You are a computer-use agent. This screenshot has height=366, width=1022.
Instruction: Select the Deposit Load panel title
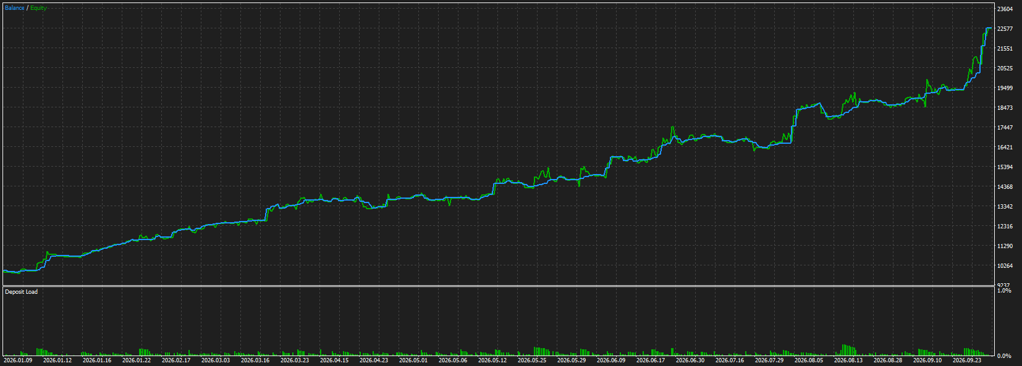(x=21, y=292)
